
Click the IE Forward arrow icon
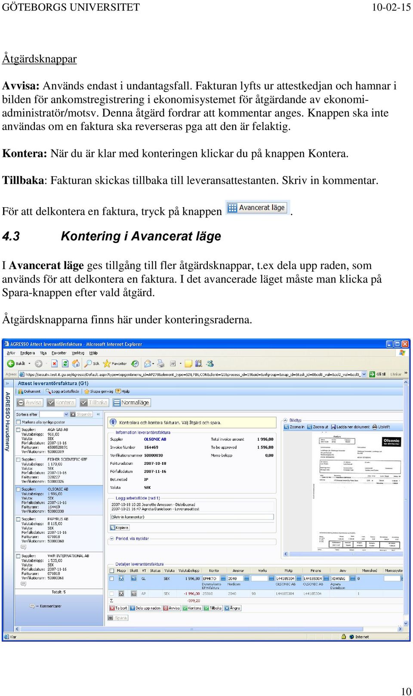pyautogui.click(x=38, y=364)
